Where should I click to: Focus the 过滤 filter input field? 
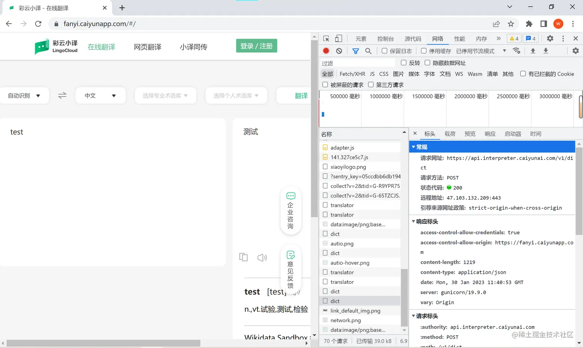point(358,63)
